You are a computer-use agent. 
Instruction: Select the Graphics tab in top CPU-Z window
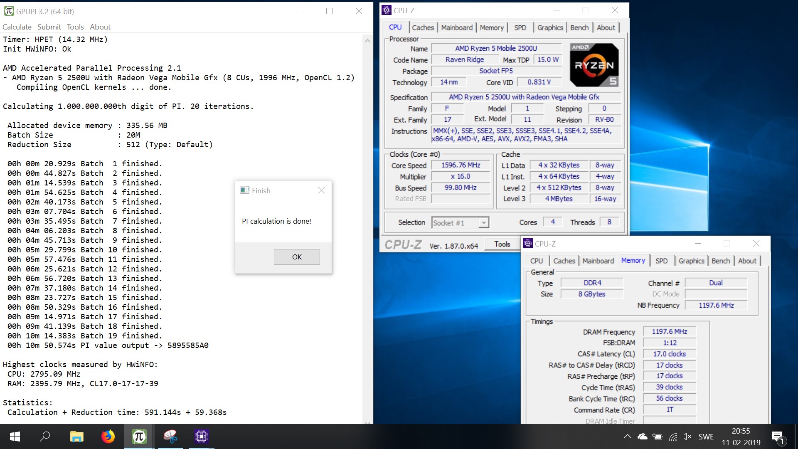[x=550, y=28]
